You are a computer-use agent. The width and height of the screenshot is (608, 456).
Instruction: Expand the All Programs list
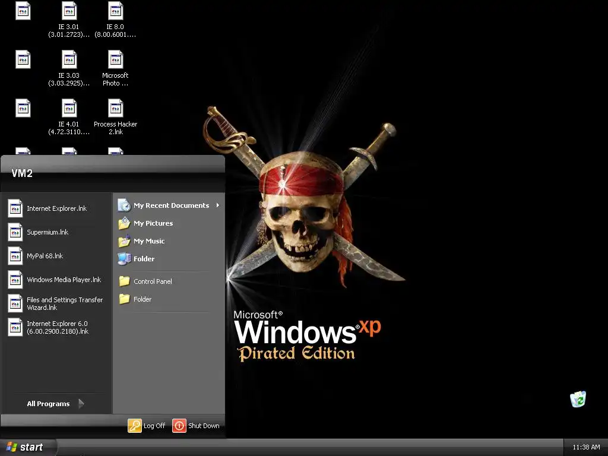click(x=55, y=404)
